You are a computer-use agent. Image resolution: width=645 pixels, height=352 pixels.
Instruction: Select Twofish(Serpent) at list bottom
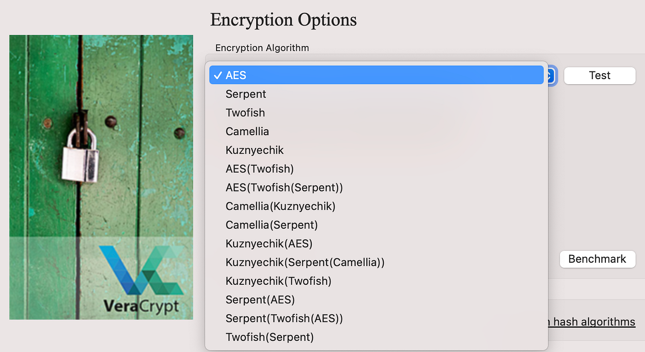tap(269, 337)
